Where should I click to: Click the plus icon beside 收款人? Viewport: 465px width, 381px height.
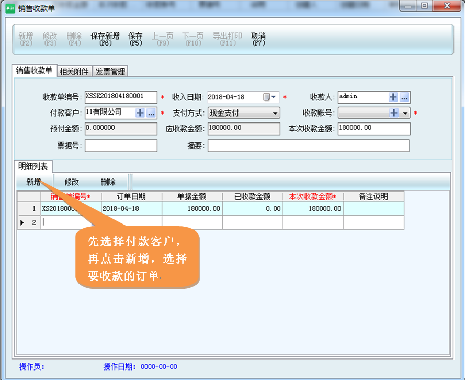(x=393, y=97)
